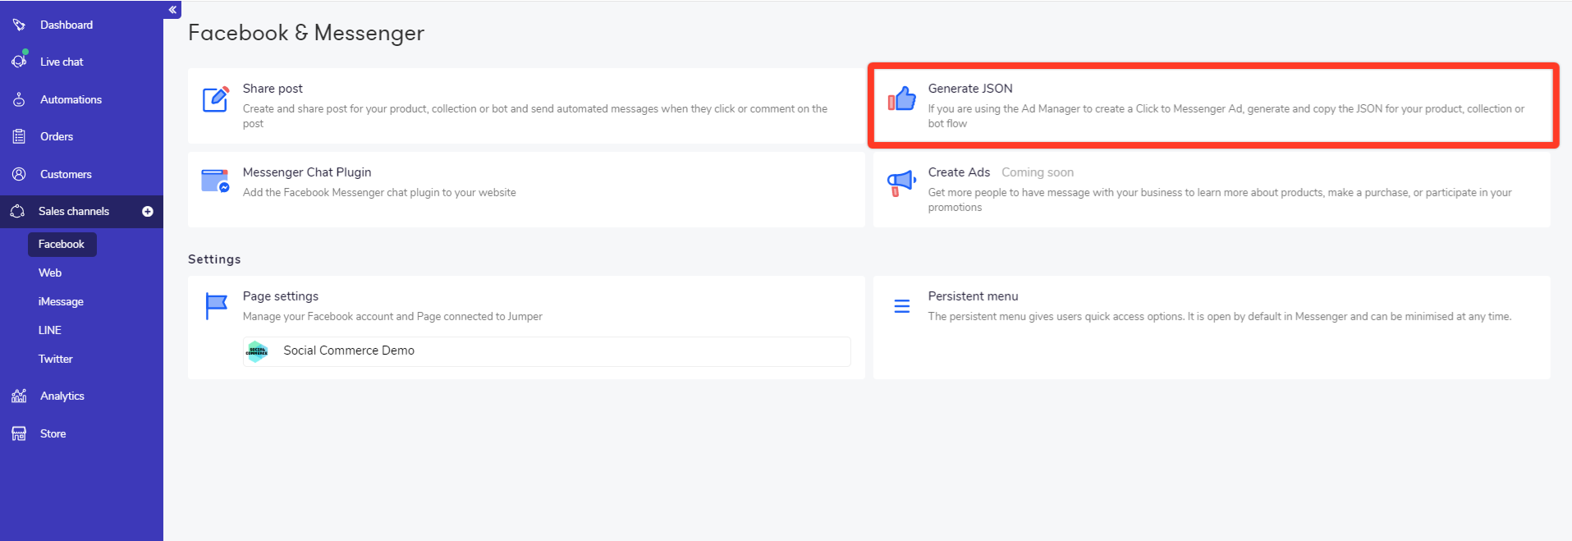Image resolution: width=1572 pixels, height=541 pixels.
Task: Open Store in the sidebar
Action: point(53,433)
